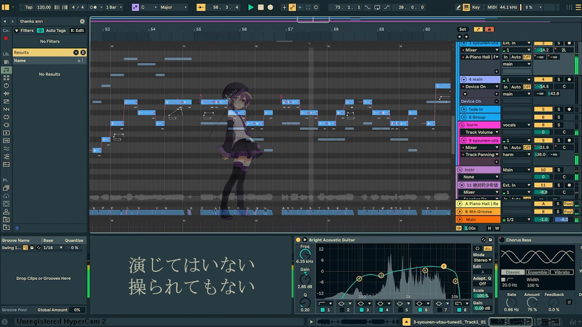Enable scale mode purple button
582x327 pixels.
(x=135, y=7)
